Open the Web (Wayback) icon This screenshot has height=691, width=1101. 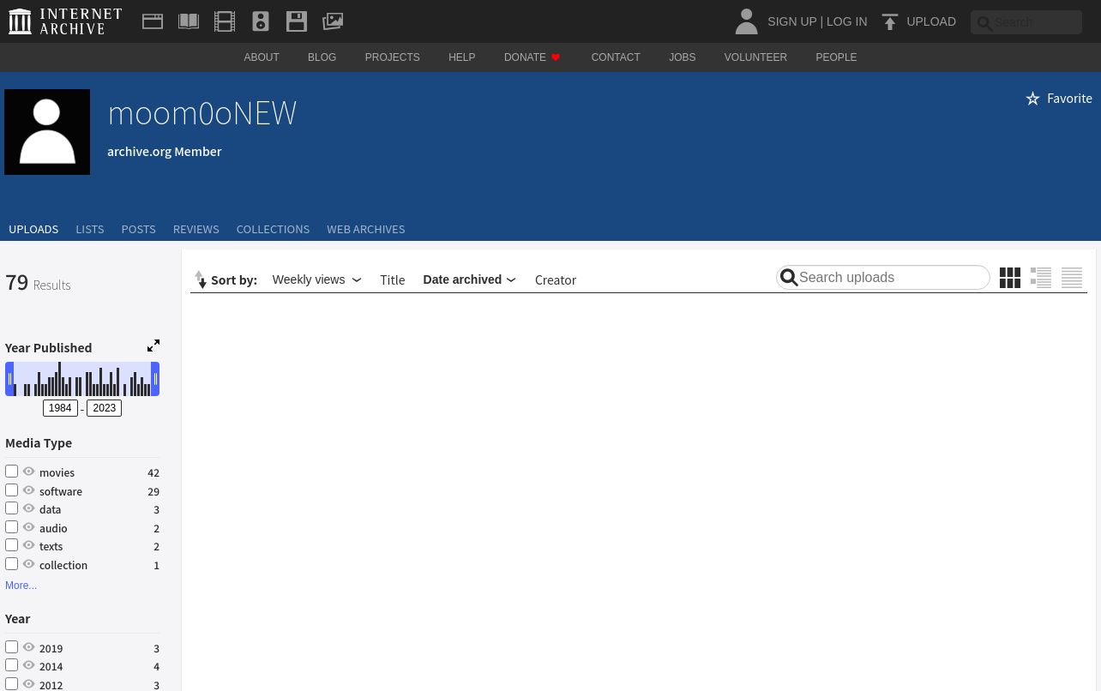(x=153, y=21)
